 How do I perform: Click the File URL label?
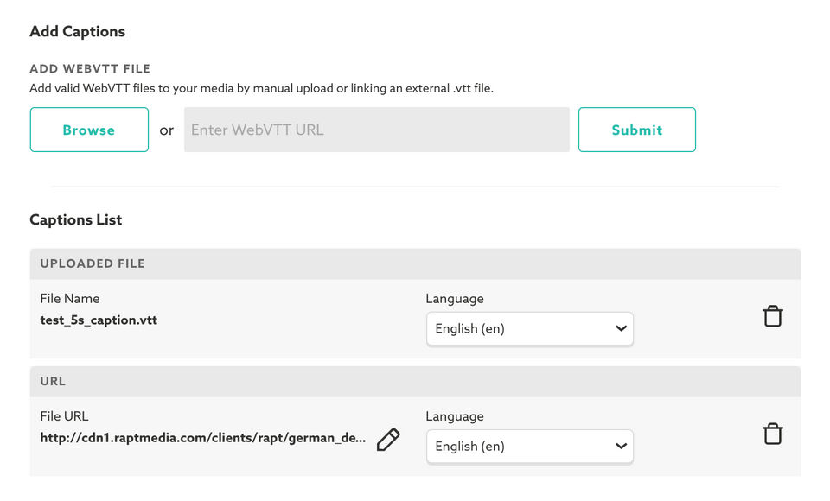64,415
